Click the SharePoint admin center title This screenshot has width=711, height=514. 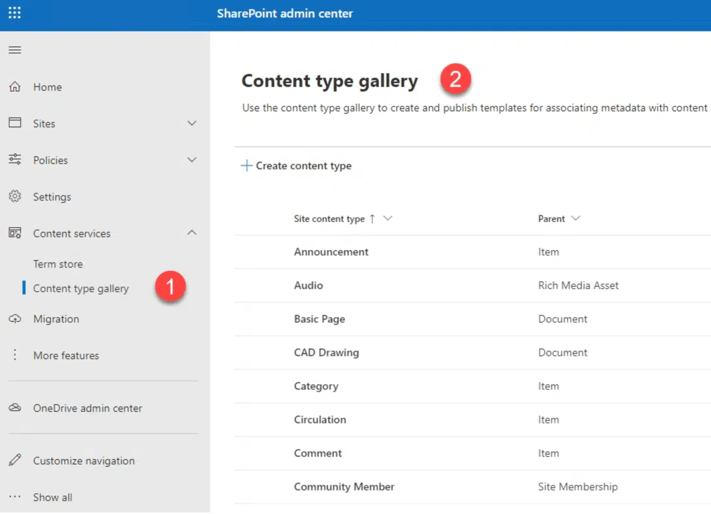[x=285, y=14]
